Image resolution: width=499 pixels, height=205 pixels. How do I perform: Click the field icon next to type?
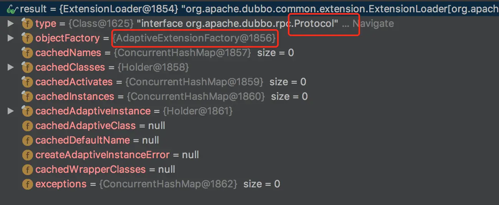pos(27,24)
